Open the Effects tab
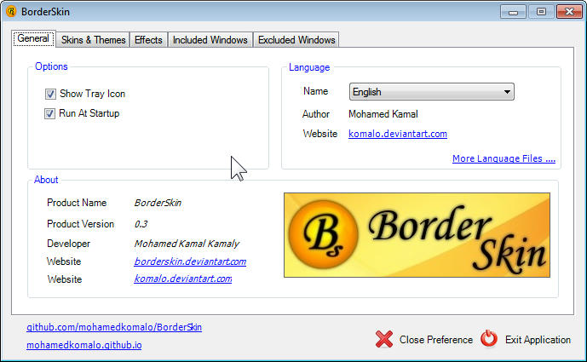This screenshot has height=362, width=587. click(x=148, y=40)
